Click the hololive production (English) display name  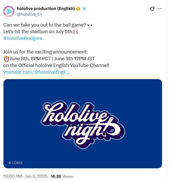point(46,8)
